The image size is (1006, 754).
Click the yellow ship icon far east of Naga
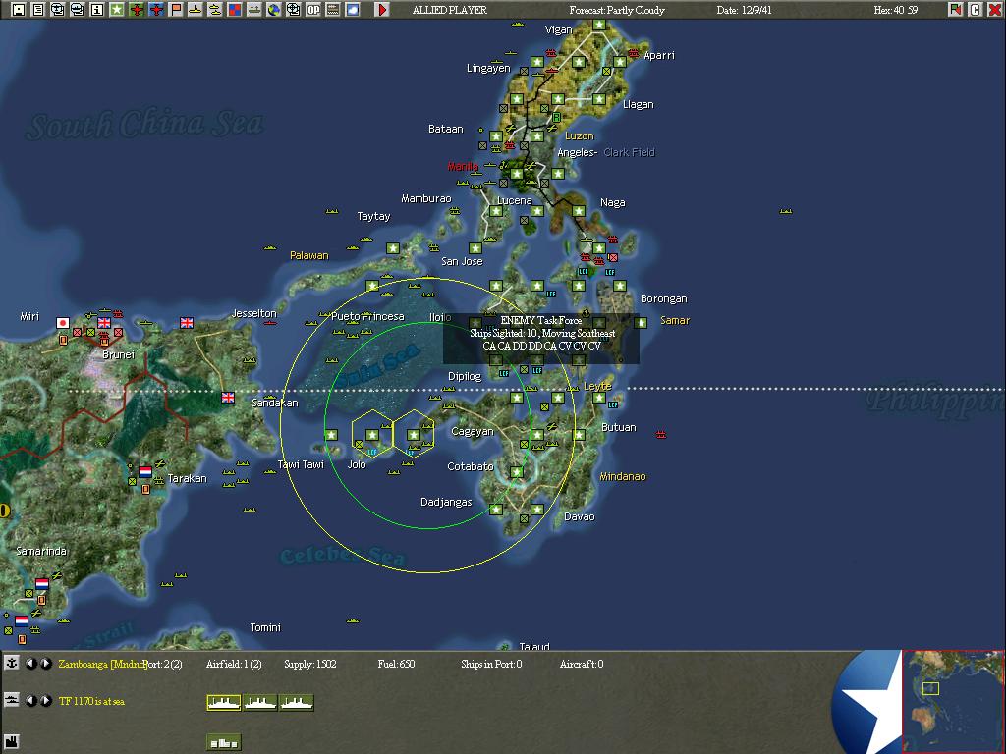(786, 211)
